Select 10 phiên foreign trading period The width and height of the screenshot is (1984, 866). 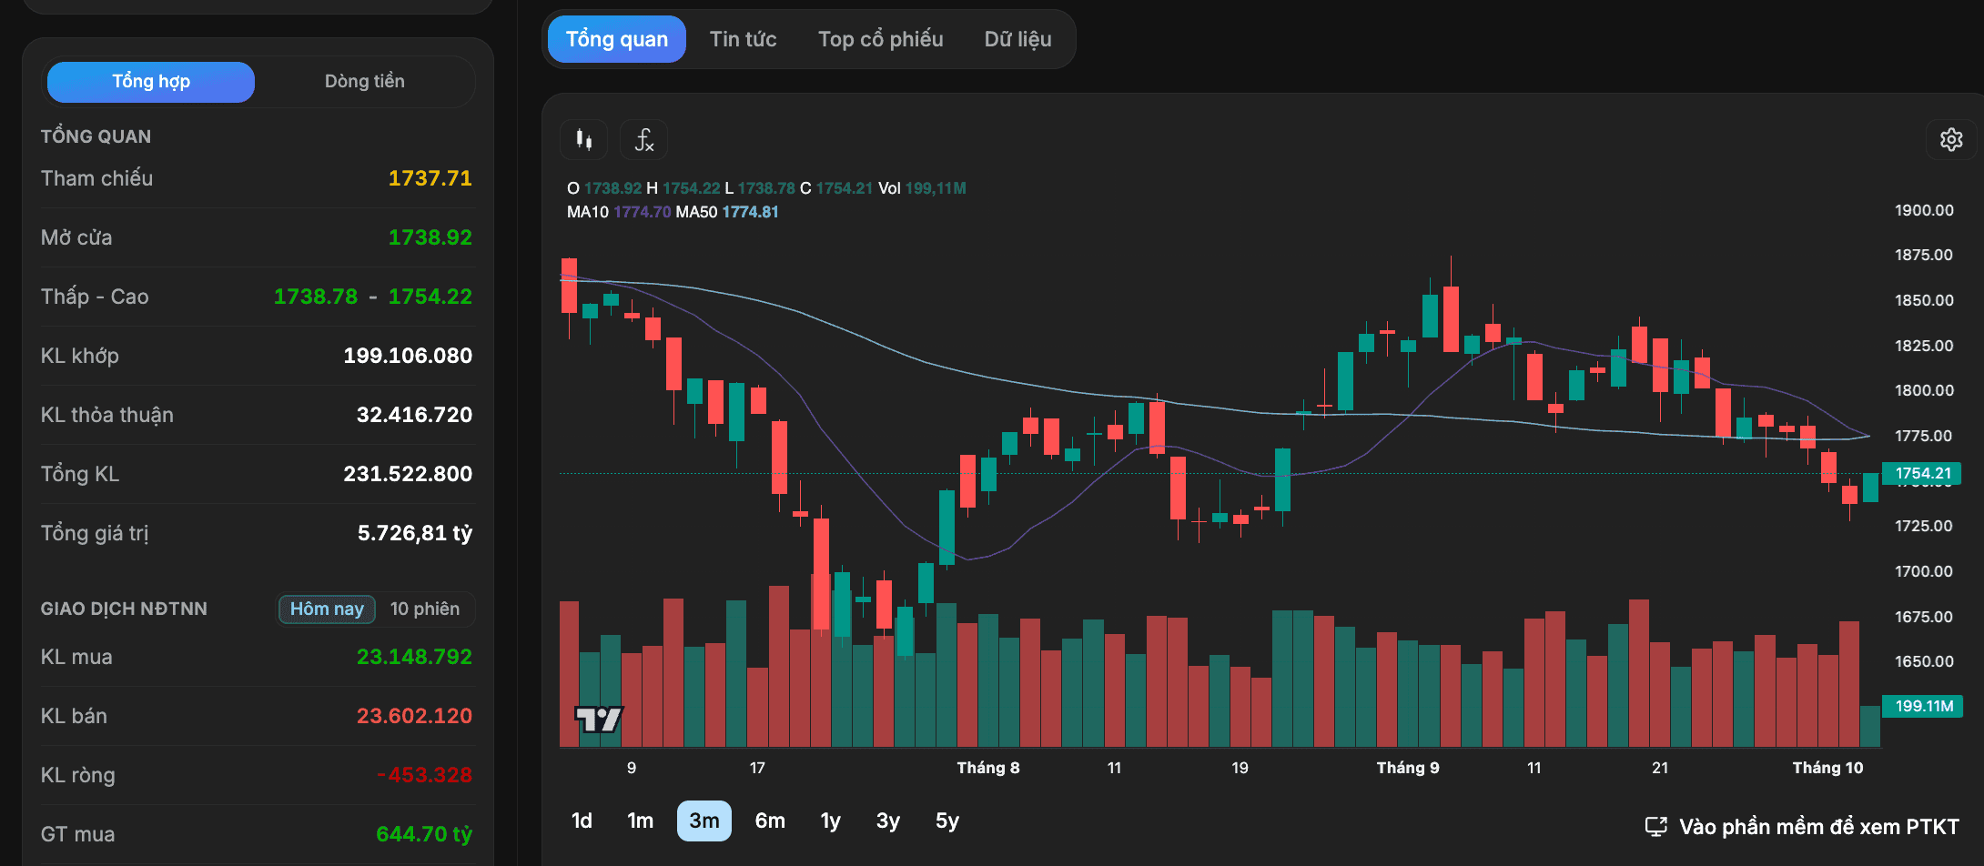(425, 609)
